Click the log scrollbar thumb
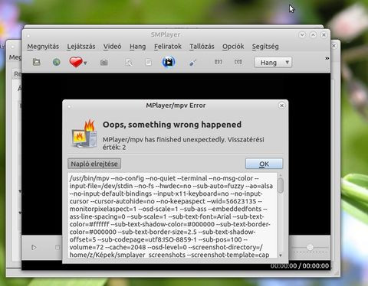Viewport: 368px width, 286px height. (281, 186)
